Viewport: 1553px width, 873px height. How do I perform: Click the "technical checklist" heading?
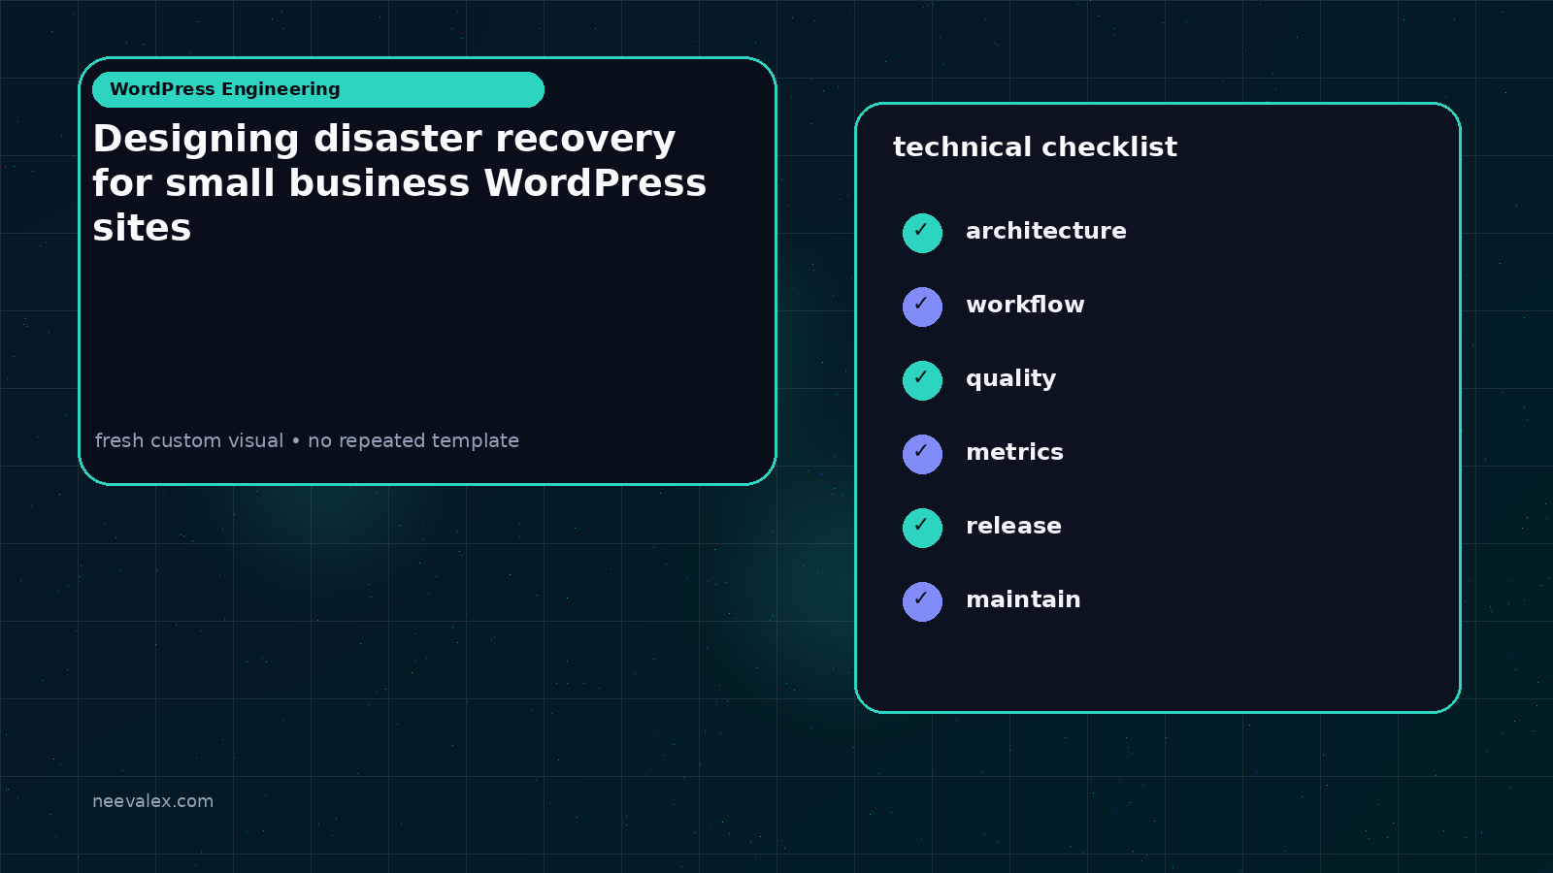coord(1035,147)
